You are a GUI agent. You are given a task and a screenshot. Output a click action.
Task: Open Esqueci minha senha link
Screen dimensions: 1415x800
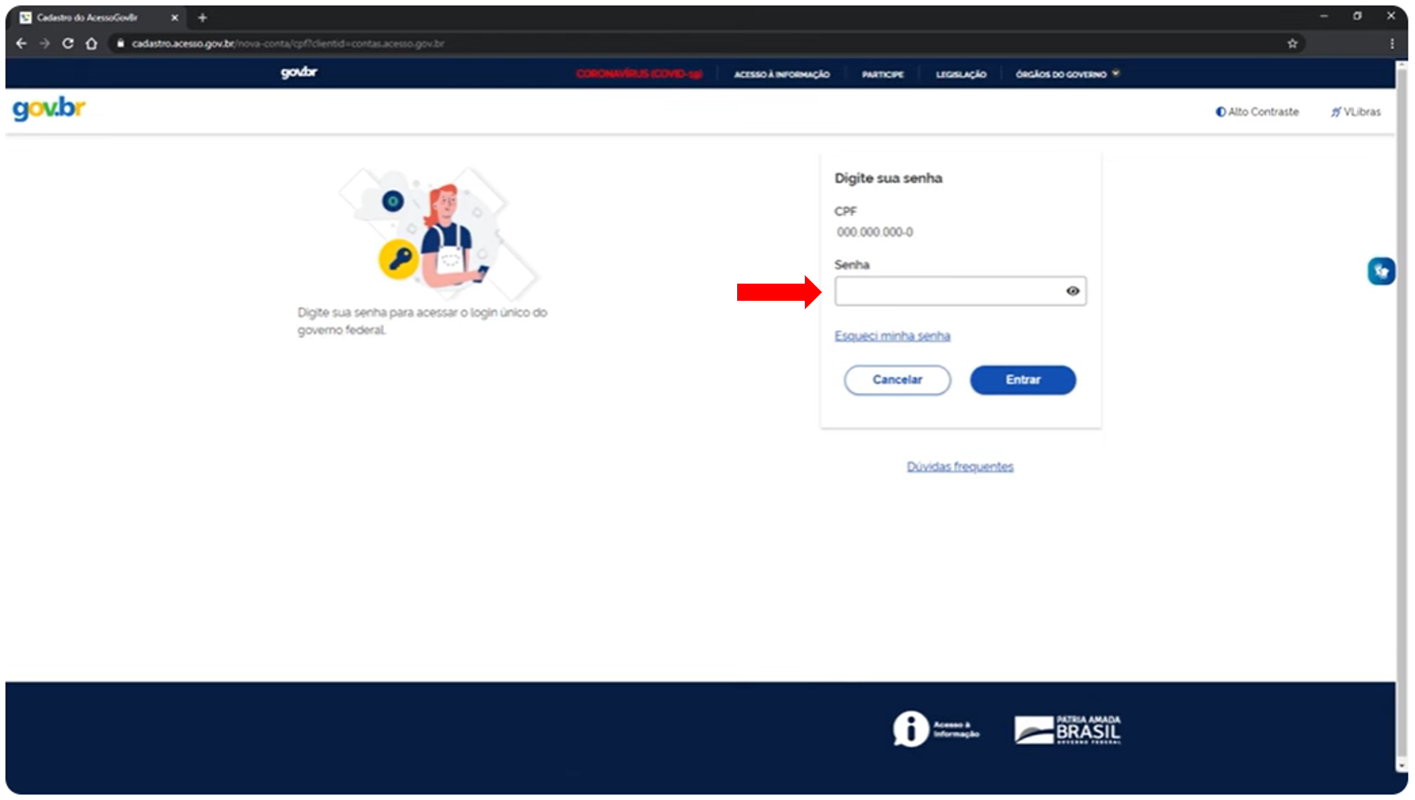(x=892, y=336)
